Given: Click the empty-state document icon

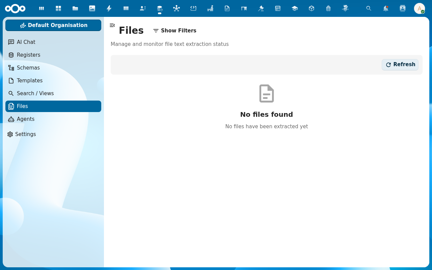Looking at the screenshot, I should [267, 93].
